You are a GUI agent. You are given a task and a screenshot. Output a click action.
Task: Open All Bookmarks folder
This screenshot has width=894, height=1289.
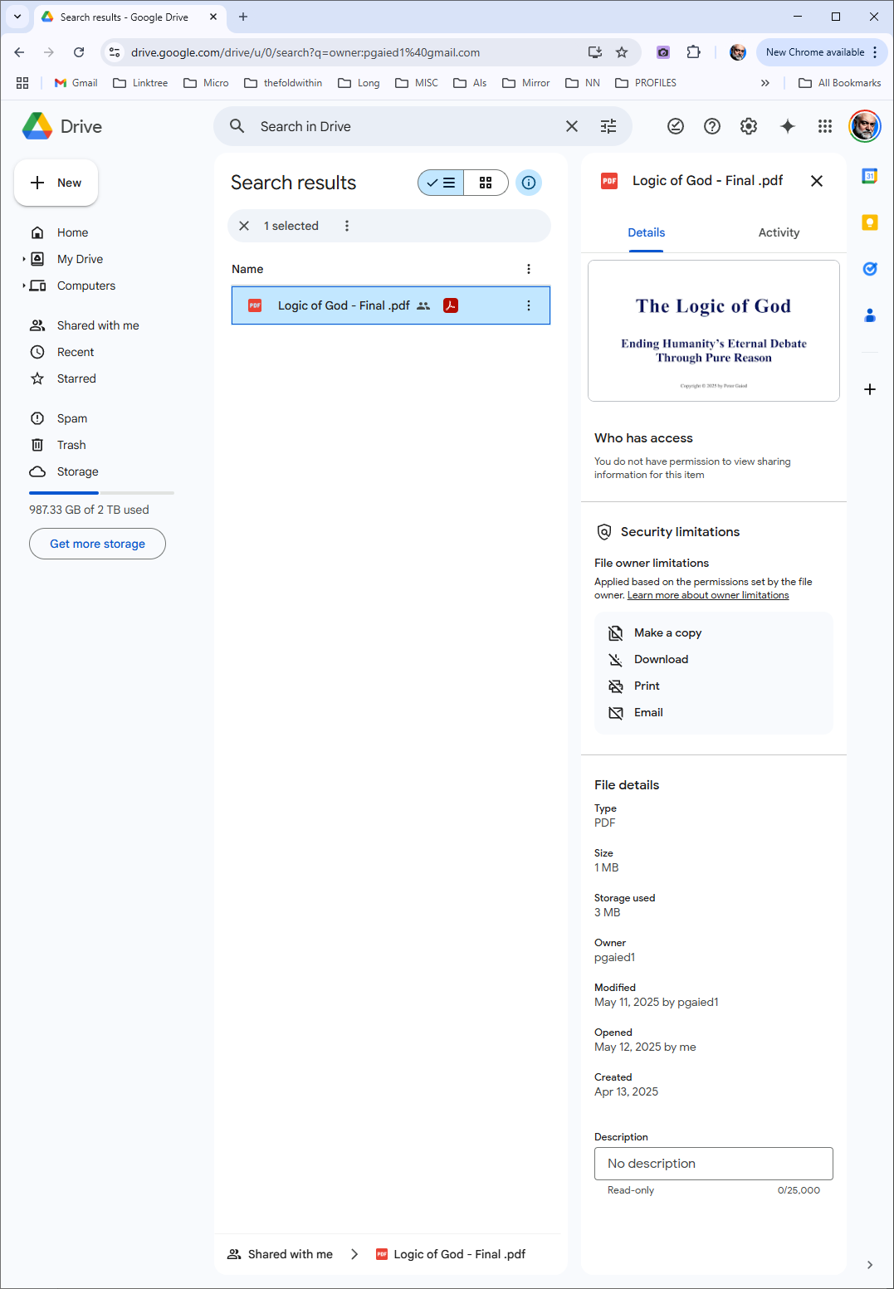(x=839, y=83)
